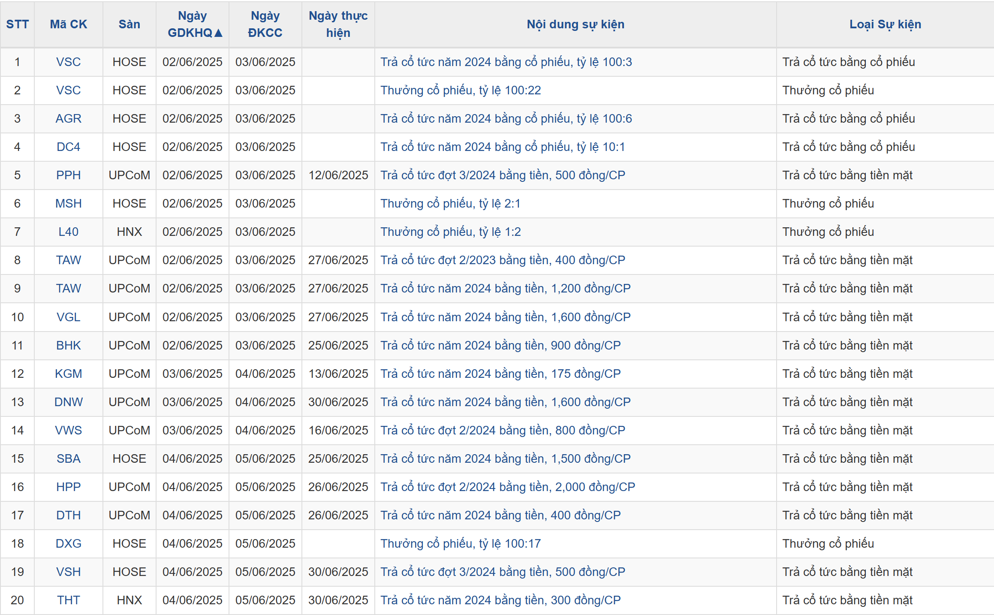This screenshot has width=994, height=615.
Task: Open TAW stock code in row 9
Action: [69, 288]
